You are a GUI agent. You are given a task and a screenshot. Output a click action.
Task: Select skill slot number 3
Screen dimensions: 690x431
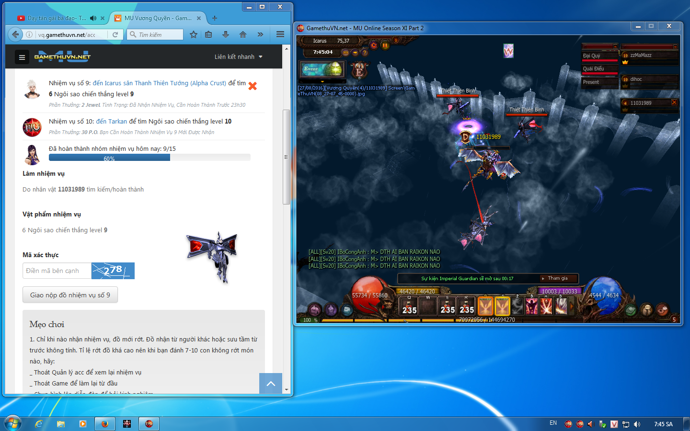pos(531,306)
